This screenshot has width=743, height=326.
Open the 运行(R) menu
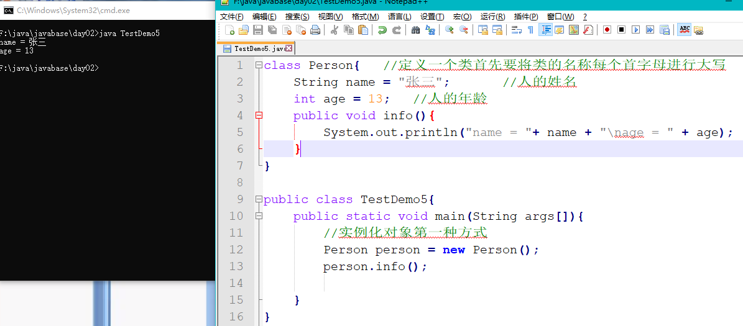coord(492,17)
